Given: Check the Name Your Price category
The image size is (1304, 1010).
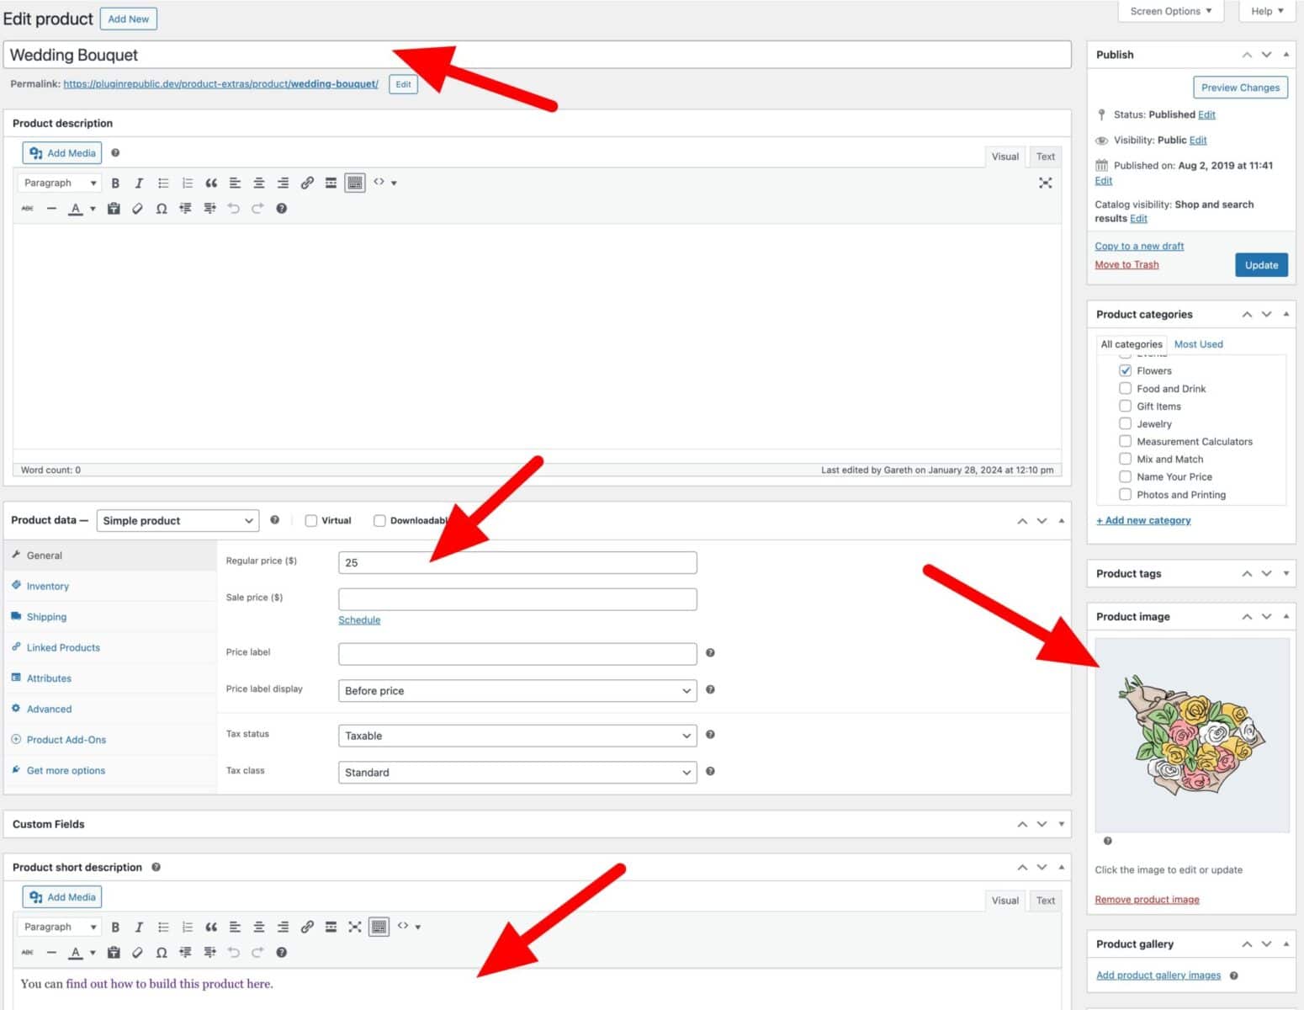Looking at the screenshot, I should click(1125, 476).
